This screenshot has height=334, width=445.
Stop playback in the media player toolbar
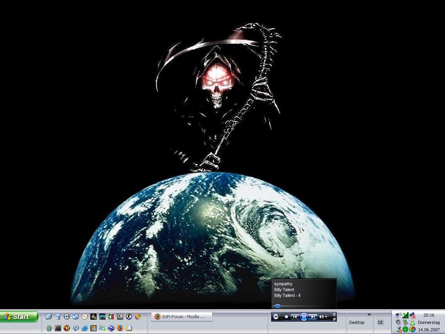click(286, 317)
